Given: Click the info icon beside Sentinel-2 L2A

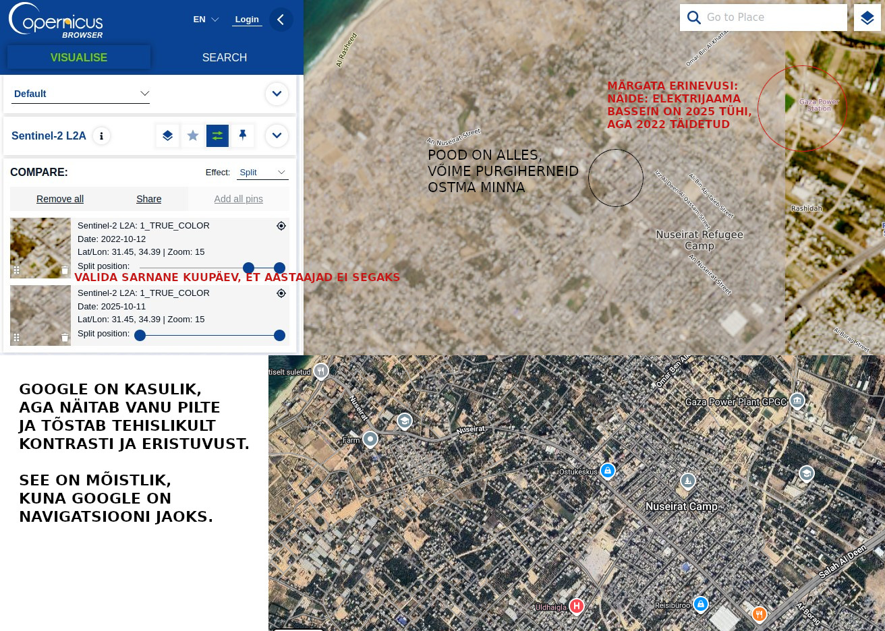Looking at the screenshot, I should click(x=101, y=136).
